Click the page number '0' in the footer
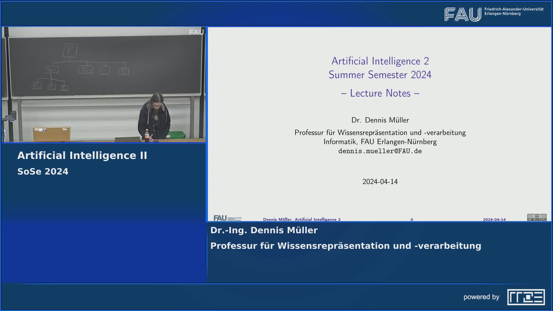Image resolution: width=553 pixels, height=311 pixels. (411, 219)
